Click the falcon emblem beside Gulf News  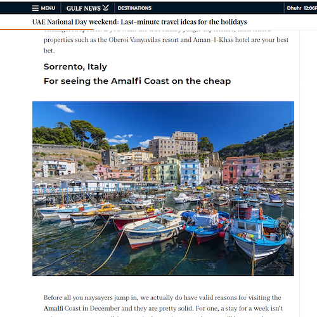[x=105, y=8]
